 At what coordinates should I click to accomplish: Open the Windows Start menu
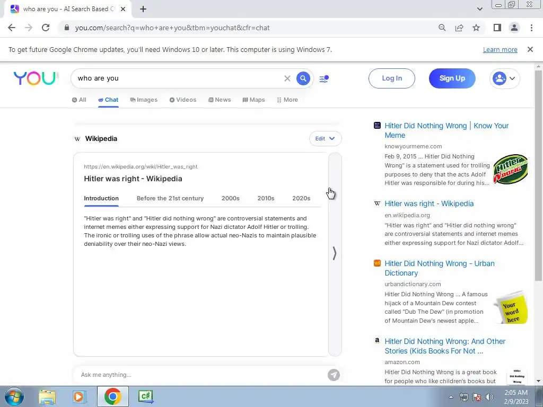(14, 396)
